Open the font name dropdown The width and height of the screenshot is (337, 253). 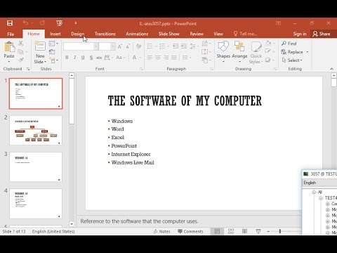(x=96, y=46)
